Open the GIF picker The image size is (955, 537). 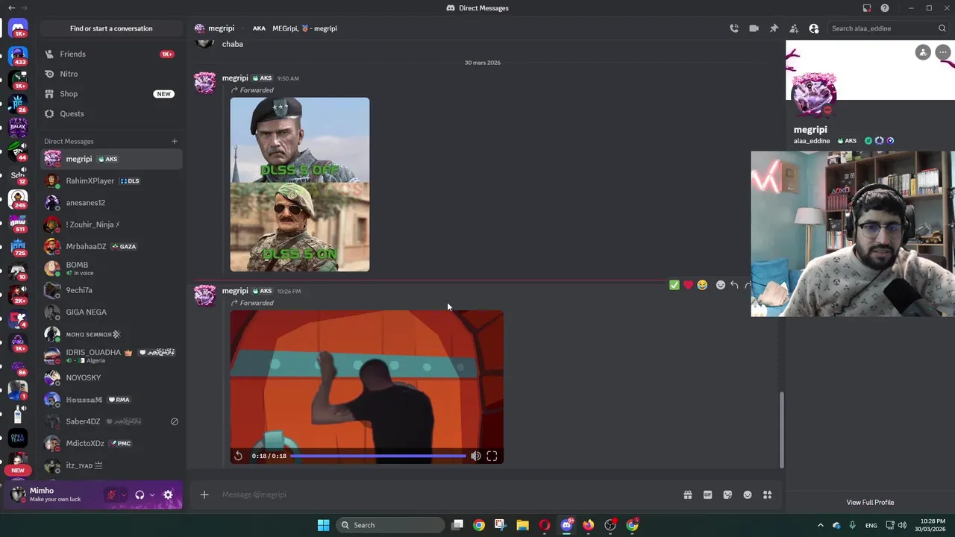point(707,494)
